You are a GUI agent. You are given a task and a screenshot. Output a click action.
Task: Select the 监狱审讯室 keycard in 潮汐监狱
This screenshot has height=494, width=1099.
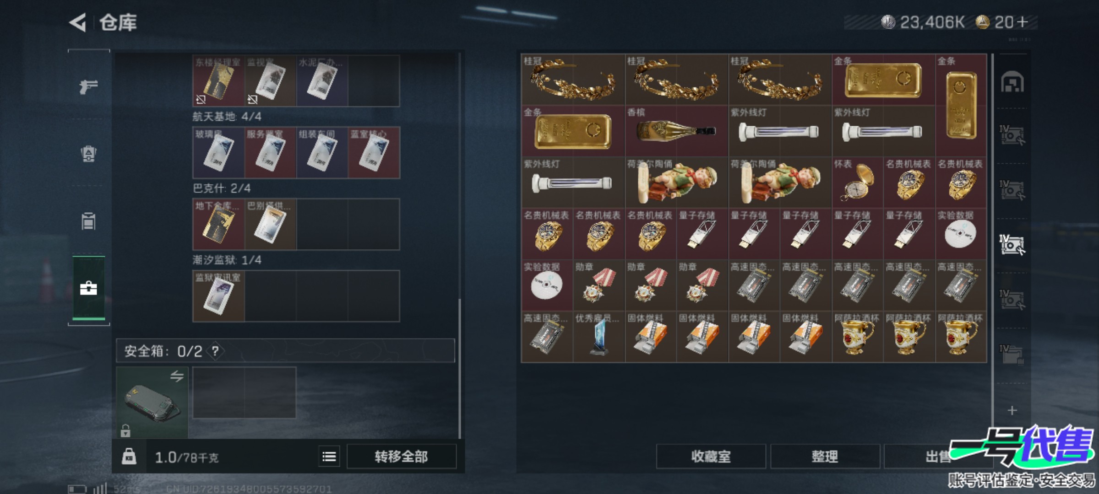coord(218,296)
